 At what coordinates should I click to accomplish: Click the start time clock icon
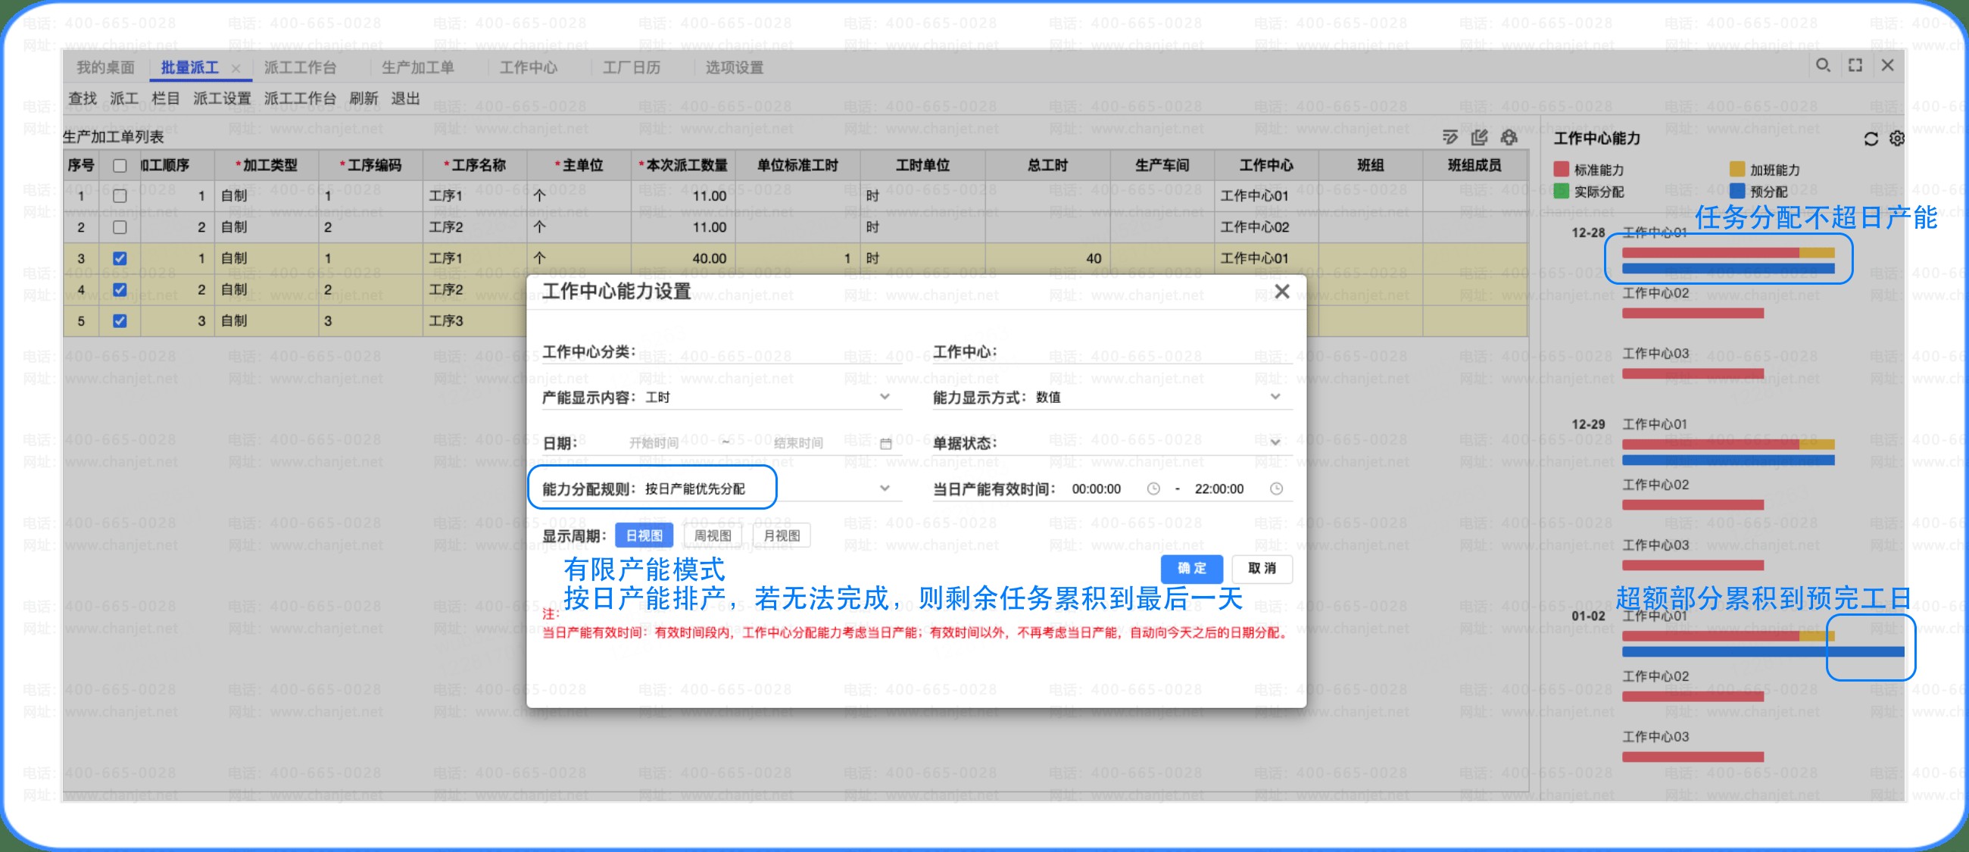[1153, 489]
